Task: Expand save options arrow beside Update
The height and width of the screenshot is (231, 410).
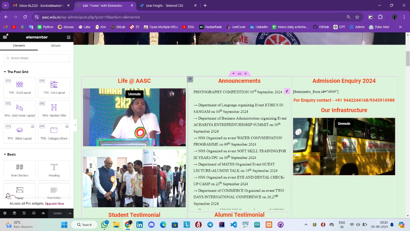Action: (70, 213)
